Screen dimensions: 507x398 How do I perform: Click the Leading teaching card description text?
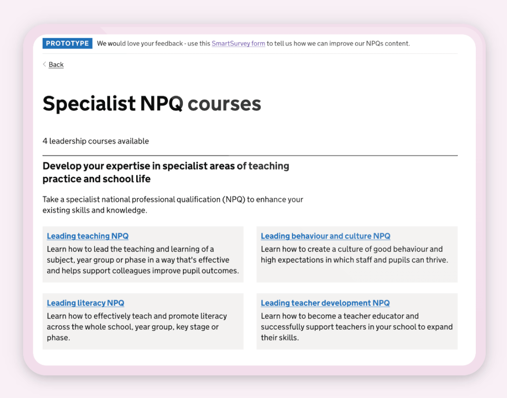point(143,260)
